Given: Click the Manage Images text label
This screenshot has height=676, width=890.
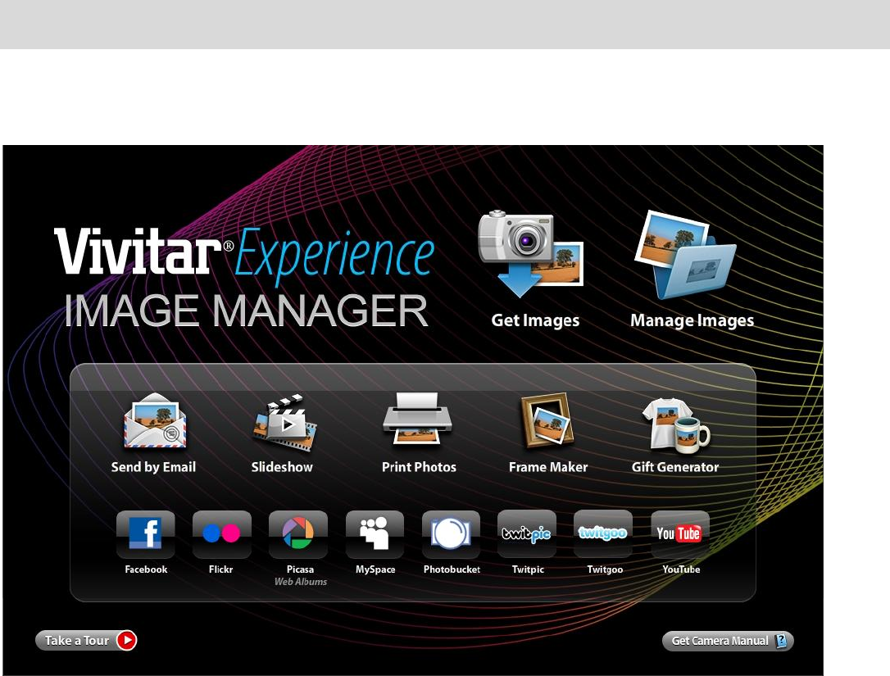Looking at the screenshot, I should [692, 320].
